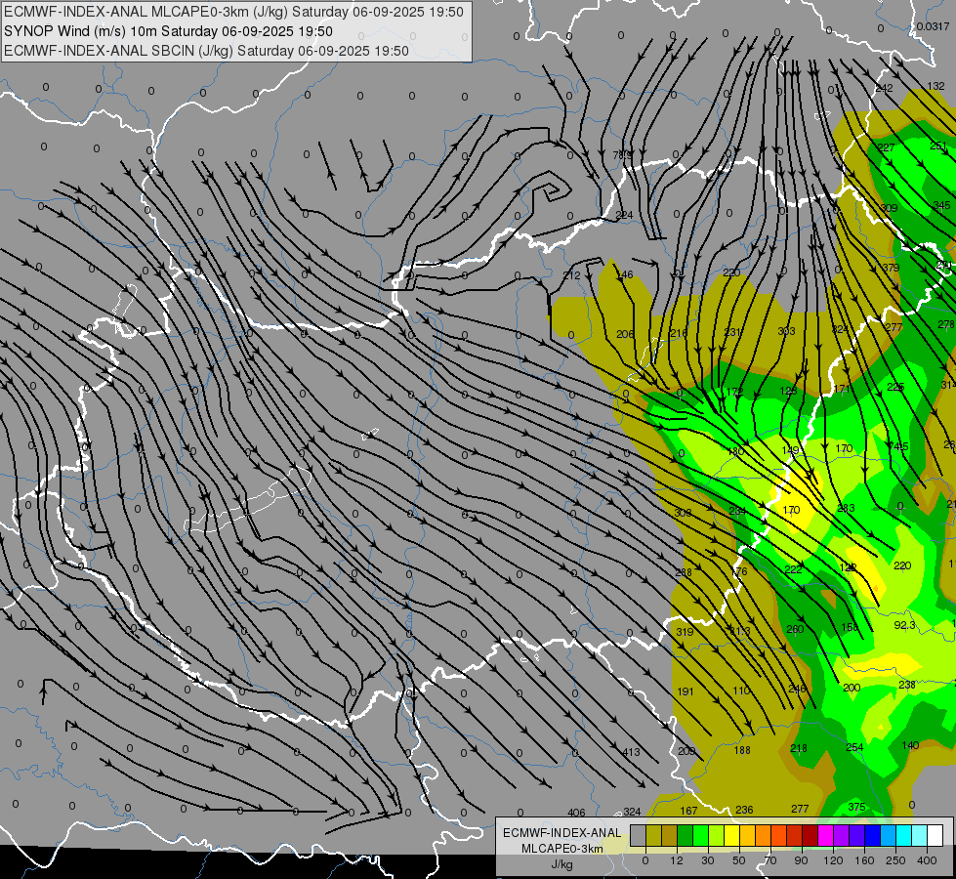Click the map value 167
This screenshot has height=879, width=956.
688,811
